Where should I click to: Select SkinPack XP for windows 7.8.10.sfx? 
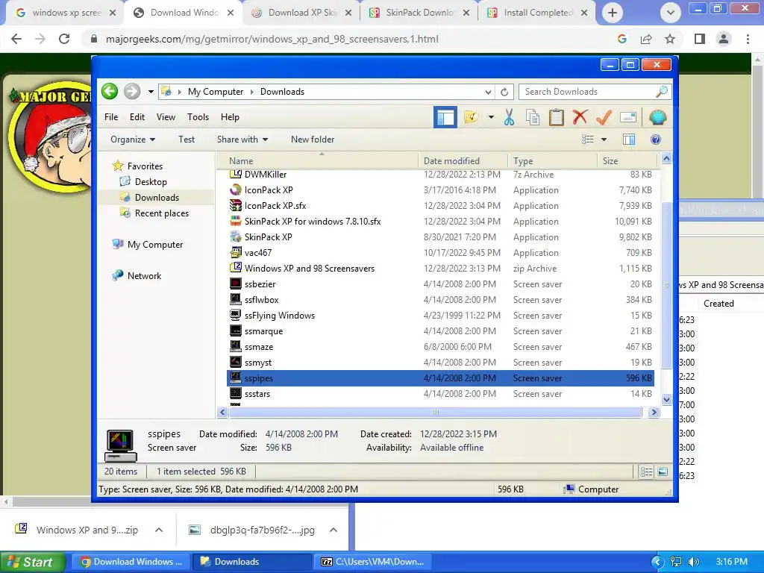pyautogui.click(x=440, y=221)
